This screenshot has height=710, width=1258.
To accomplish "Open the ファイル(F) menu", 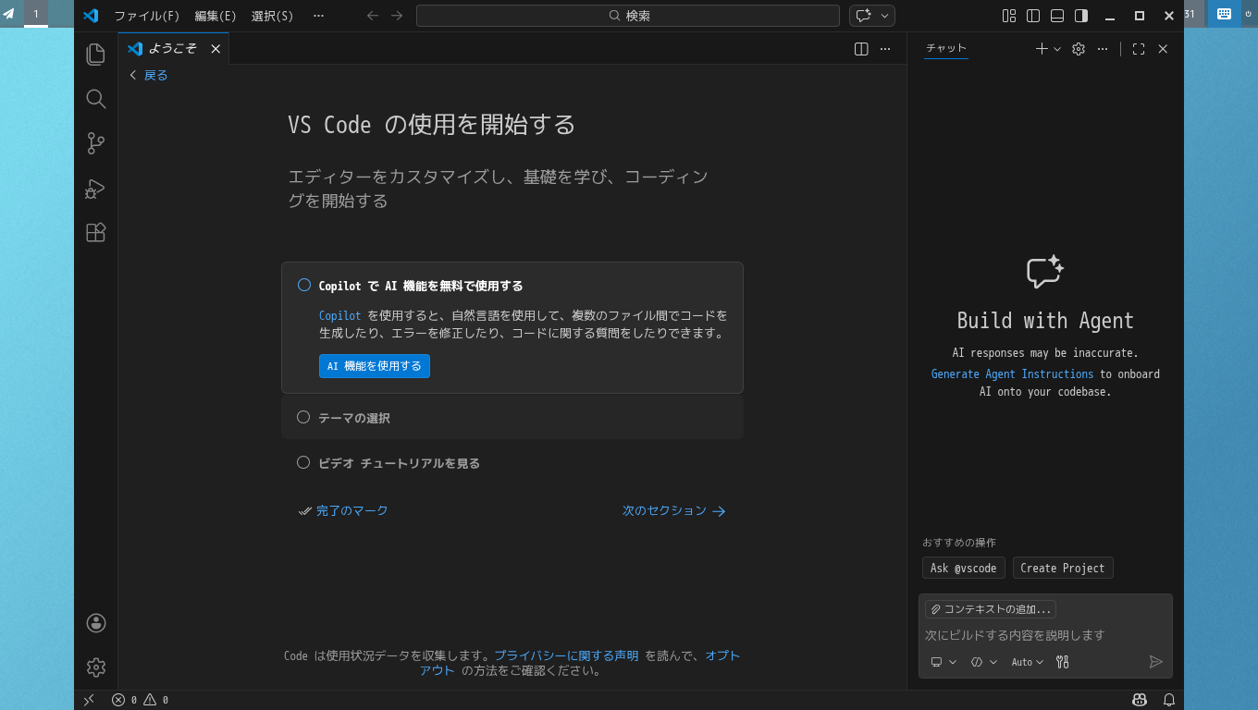I will click(x=147, y=16).
